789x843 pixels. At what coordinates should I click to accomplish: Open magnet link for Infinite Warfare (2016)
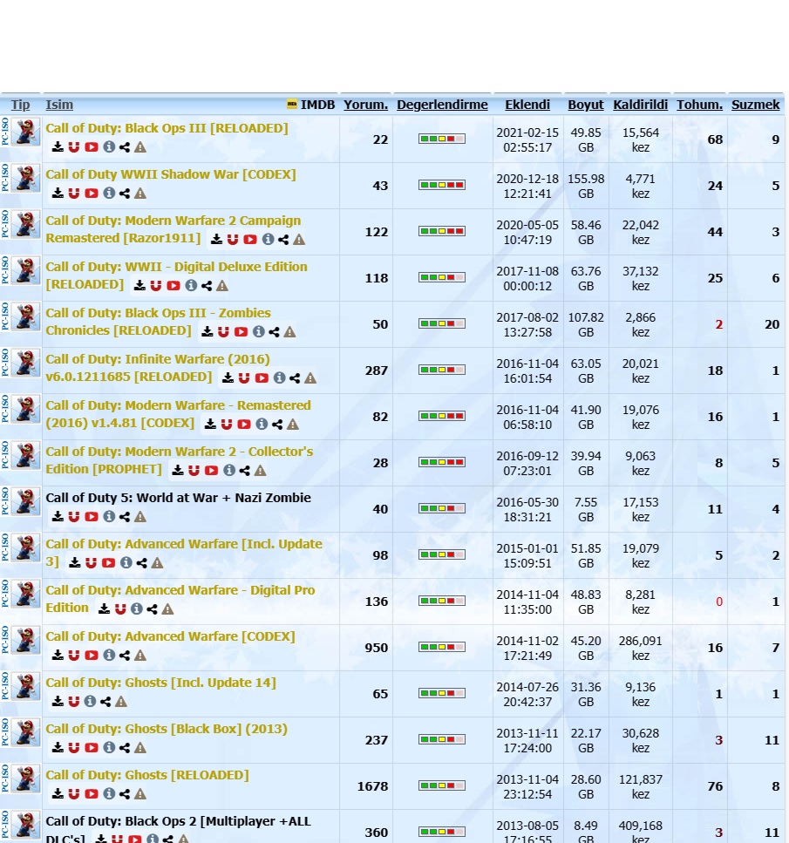[244, 378]
